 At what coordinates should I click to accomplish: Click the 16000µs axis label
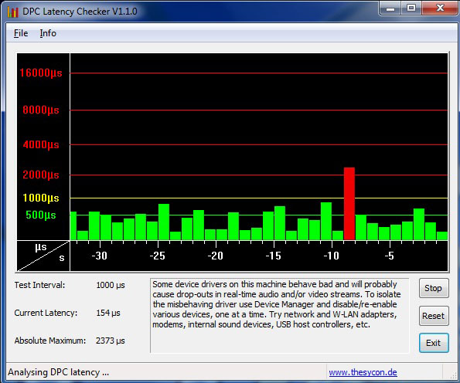(41, 73)
